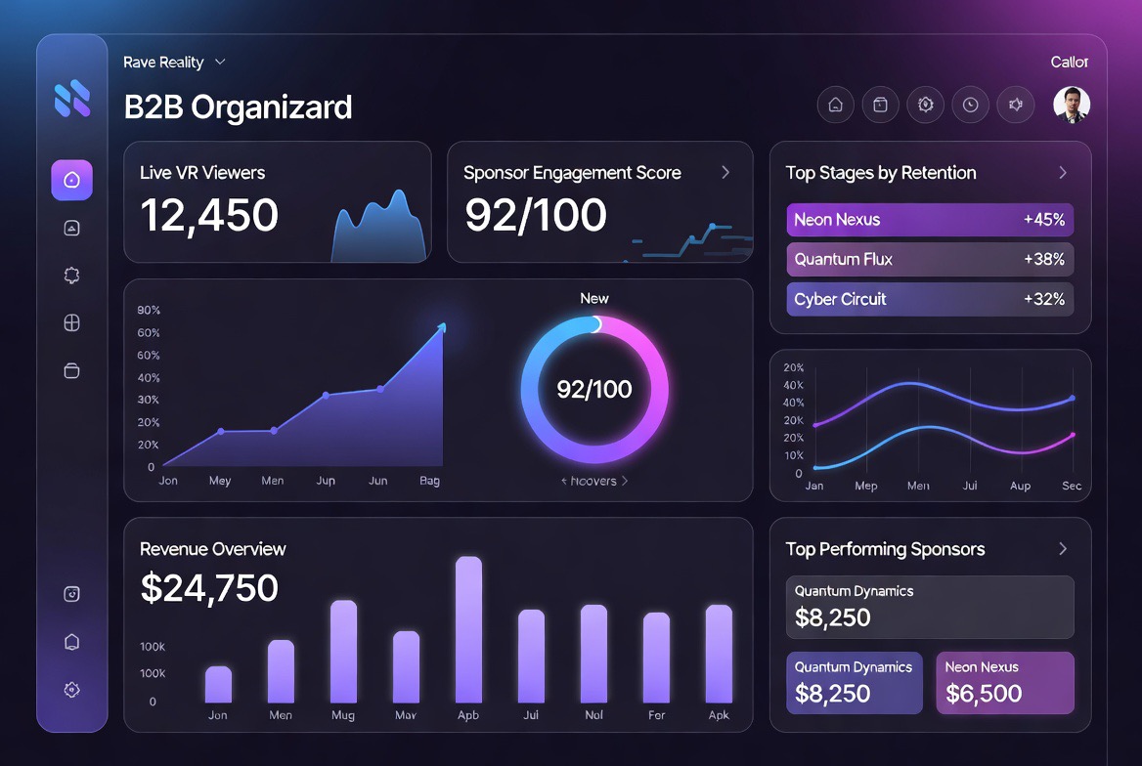Open the image gallery icon in the sidebar
1142x766 pixels.
click(71, 228)
